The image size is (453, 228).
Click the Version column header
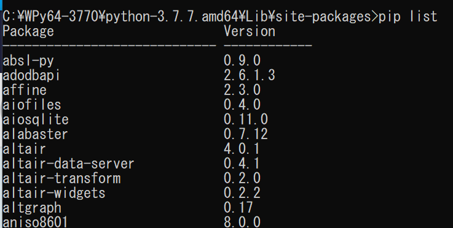coord(250,31)
